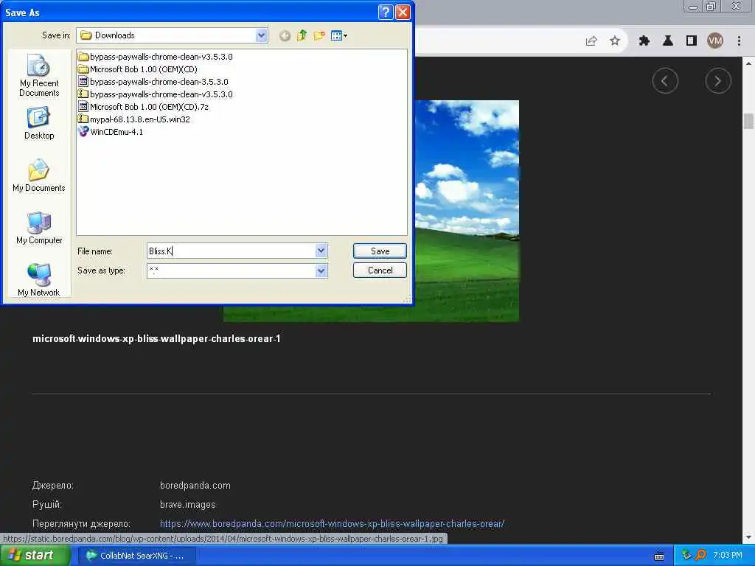Create a new folder in Save As dialog

click(319, 35)
